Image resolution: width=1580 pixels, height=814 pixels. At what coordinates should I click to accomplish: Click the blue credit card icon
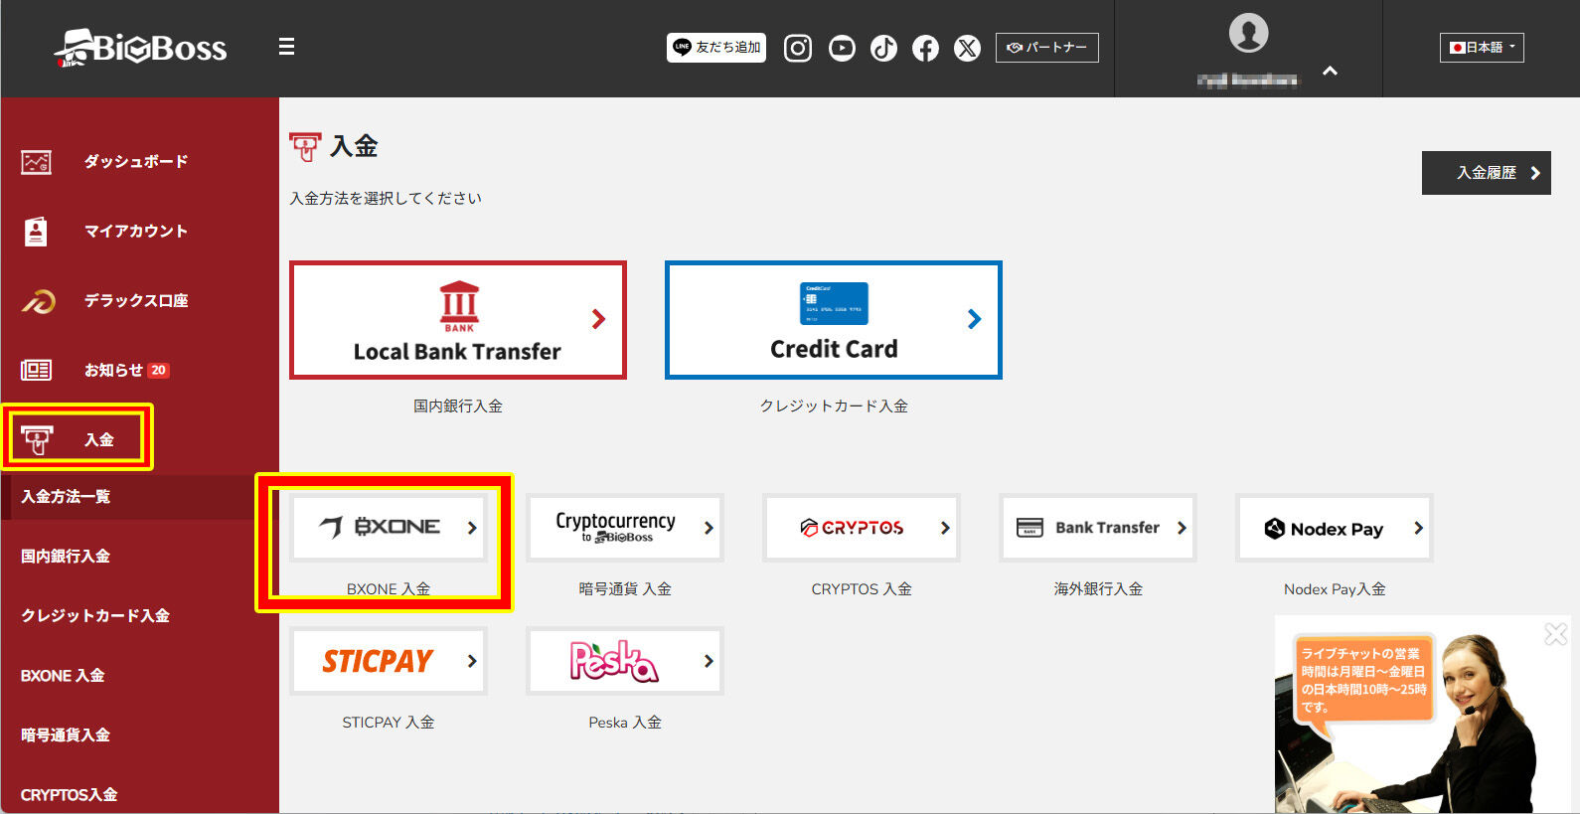(x=834, y=303)
